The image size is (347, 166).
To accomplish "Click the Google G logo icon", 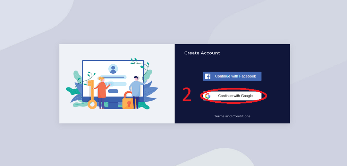I will [208, 96].
